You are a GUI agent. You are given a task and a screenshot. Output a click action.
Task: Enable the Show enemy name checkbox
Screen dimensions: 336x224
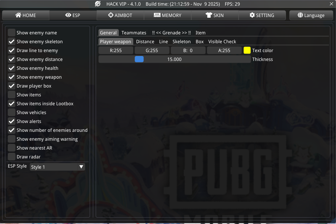pyautogui.click(x=12, y=33)
